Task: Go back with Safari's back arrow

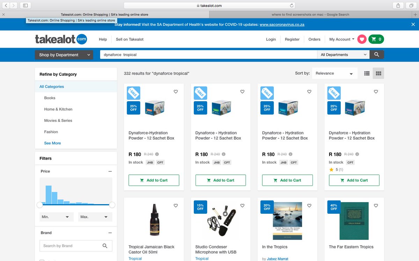Action: (6, 5)
